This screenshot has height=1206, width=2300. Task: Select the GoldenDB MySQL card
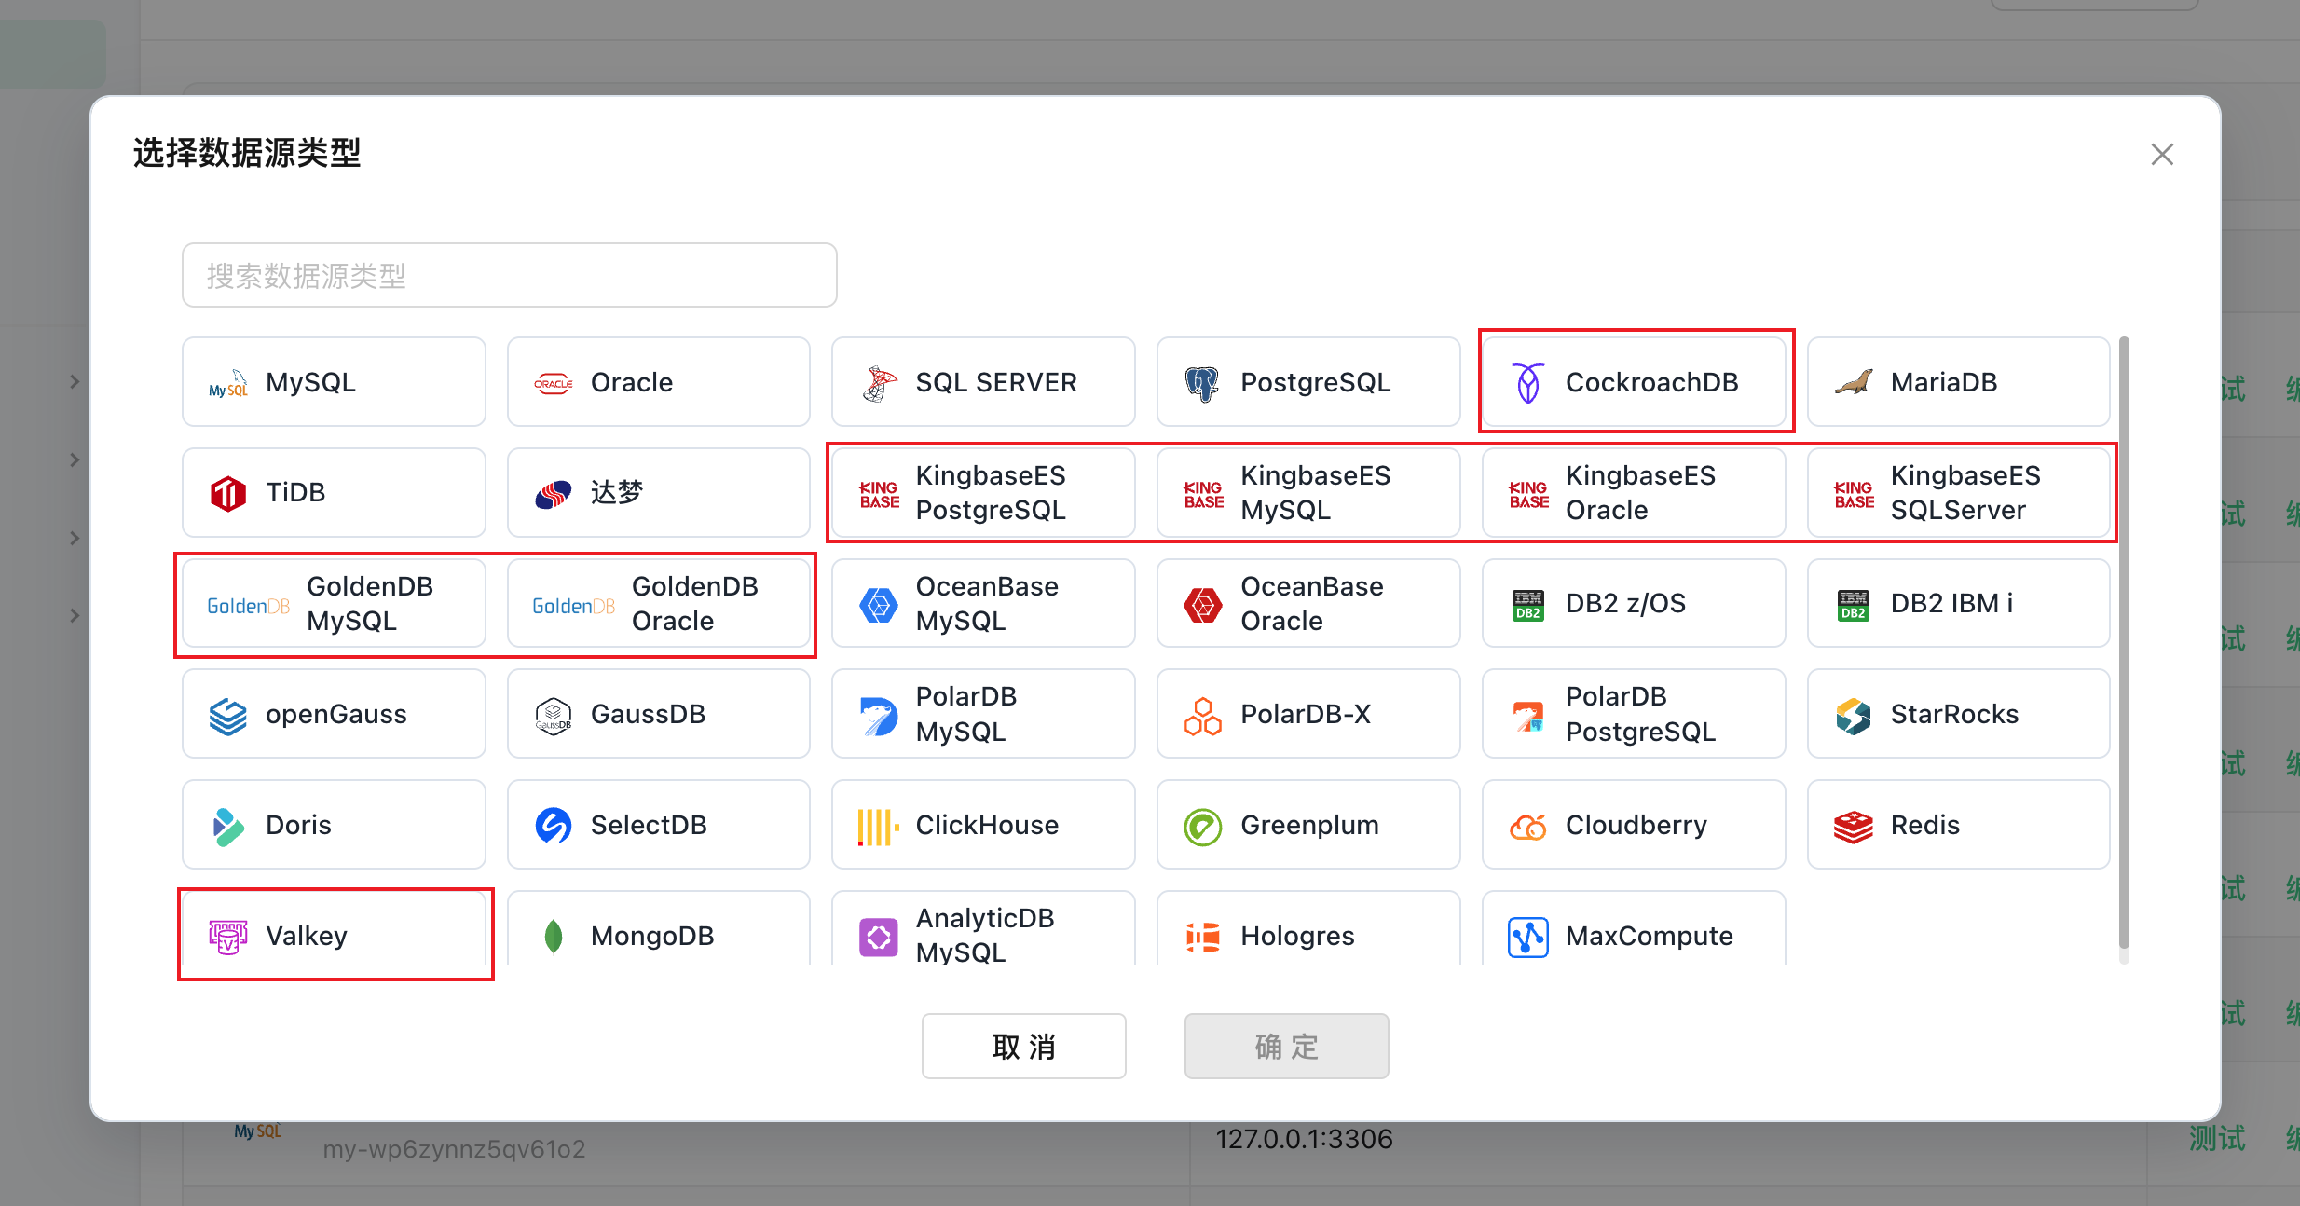(334, 604)
